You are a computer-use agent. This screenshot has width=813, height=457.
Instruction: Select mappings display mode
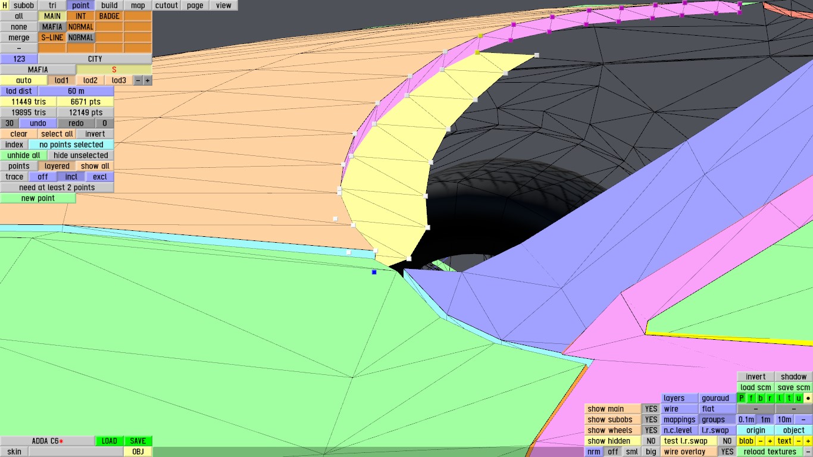pyautogui.click(x=679, y=420)
